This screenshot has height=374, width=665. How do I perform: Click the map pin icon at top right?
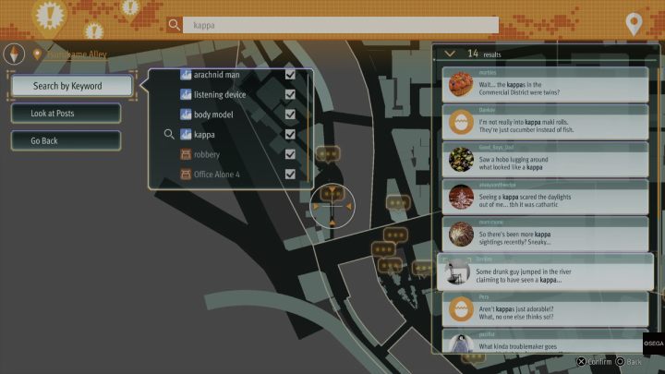click(x=634, y=23)
